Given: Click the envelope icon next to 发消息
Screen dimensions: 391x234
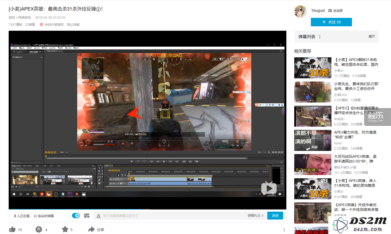Looking at the screenshot, I should coord(330,11).
